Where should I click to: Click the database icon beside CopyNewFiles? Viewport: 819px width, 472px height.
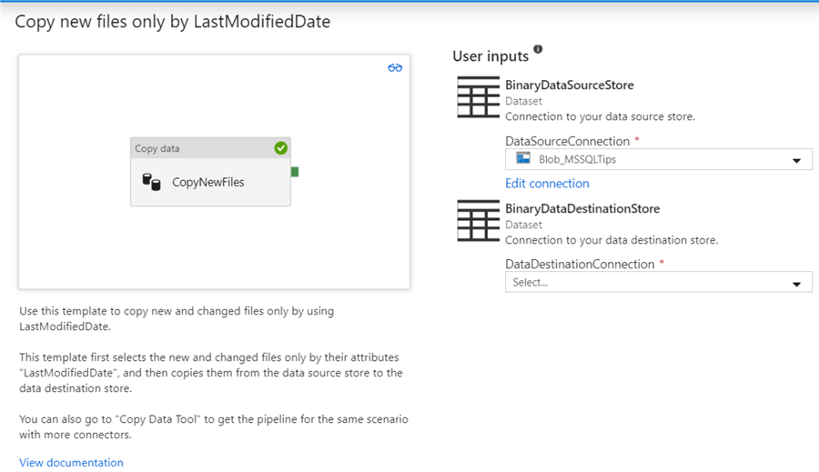[151, 182]
